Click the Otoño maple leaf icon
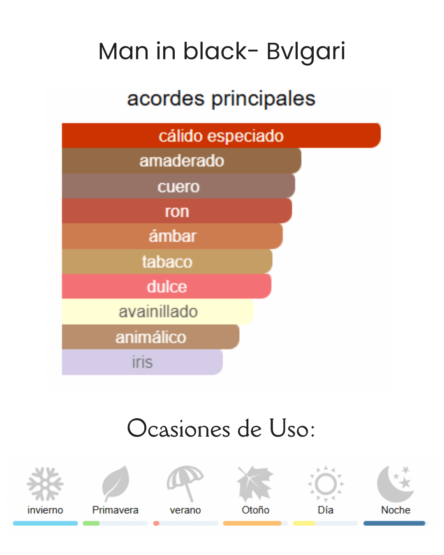The width and height of the screenshot is (444, 555). click(x=255, y=483)
